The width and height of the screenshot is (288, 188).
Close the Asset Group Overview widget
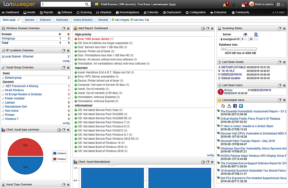coord(68,68)
